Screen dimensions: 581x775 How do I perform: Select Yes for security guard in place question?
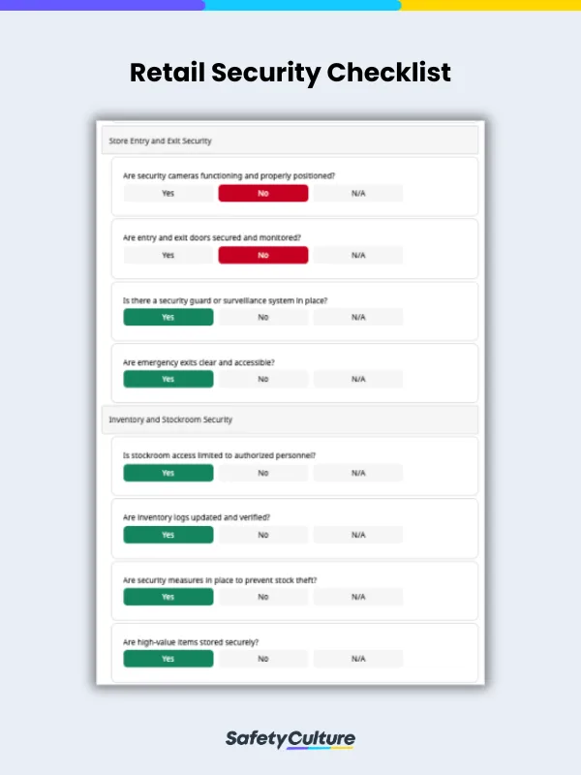tap(168, 317)
